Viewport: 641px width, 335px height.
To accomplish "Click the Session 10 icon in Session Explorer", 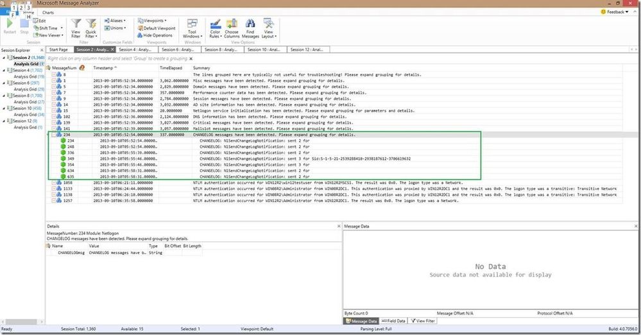I will (10, 108).
